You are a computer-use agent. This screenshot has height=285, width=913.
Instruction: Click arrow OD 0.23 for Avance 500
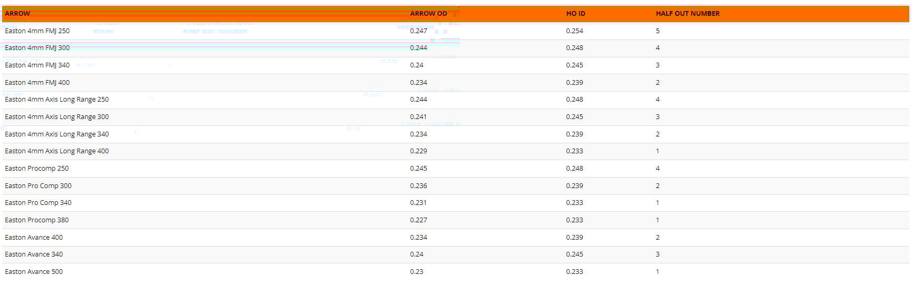[417, 272]
